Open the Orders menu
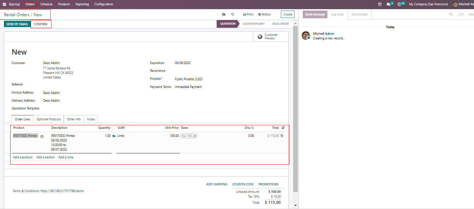 pos(30,4)
